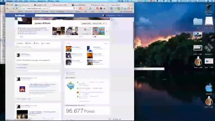Click the first timeline post's author avatar
This screenshot has width=215, height=121.
point(18,55)
